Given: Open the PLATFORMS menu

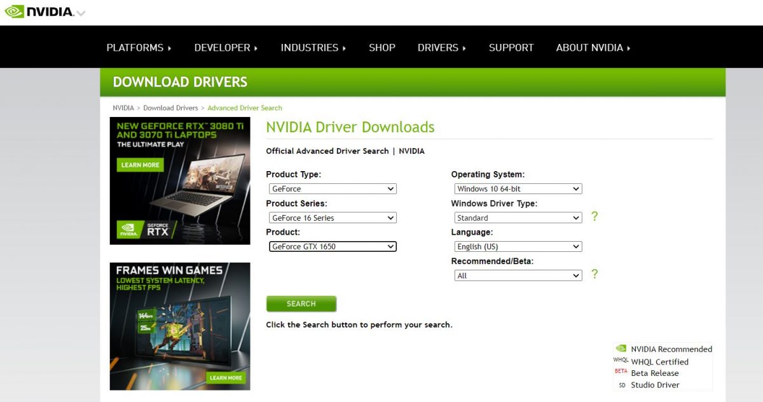Looking at the screenshot, I should coord(139,48).
